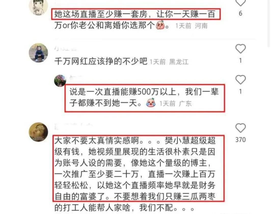Open profile of flower avatar replier
274x214 pixels.
click(60, 81)
